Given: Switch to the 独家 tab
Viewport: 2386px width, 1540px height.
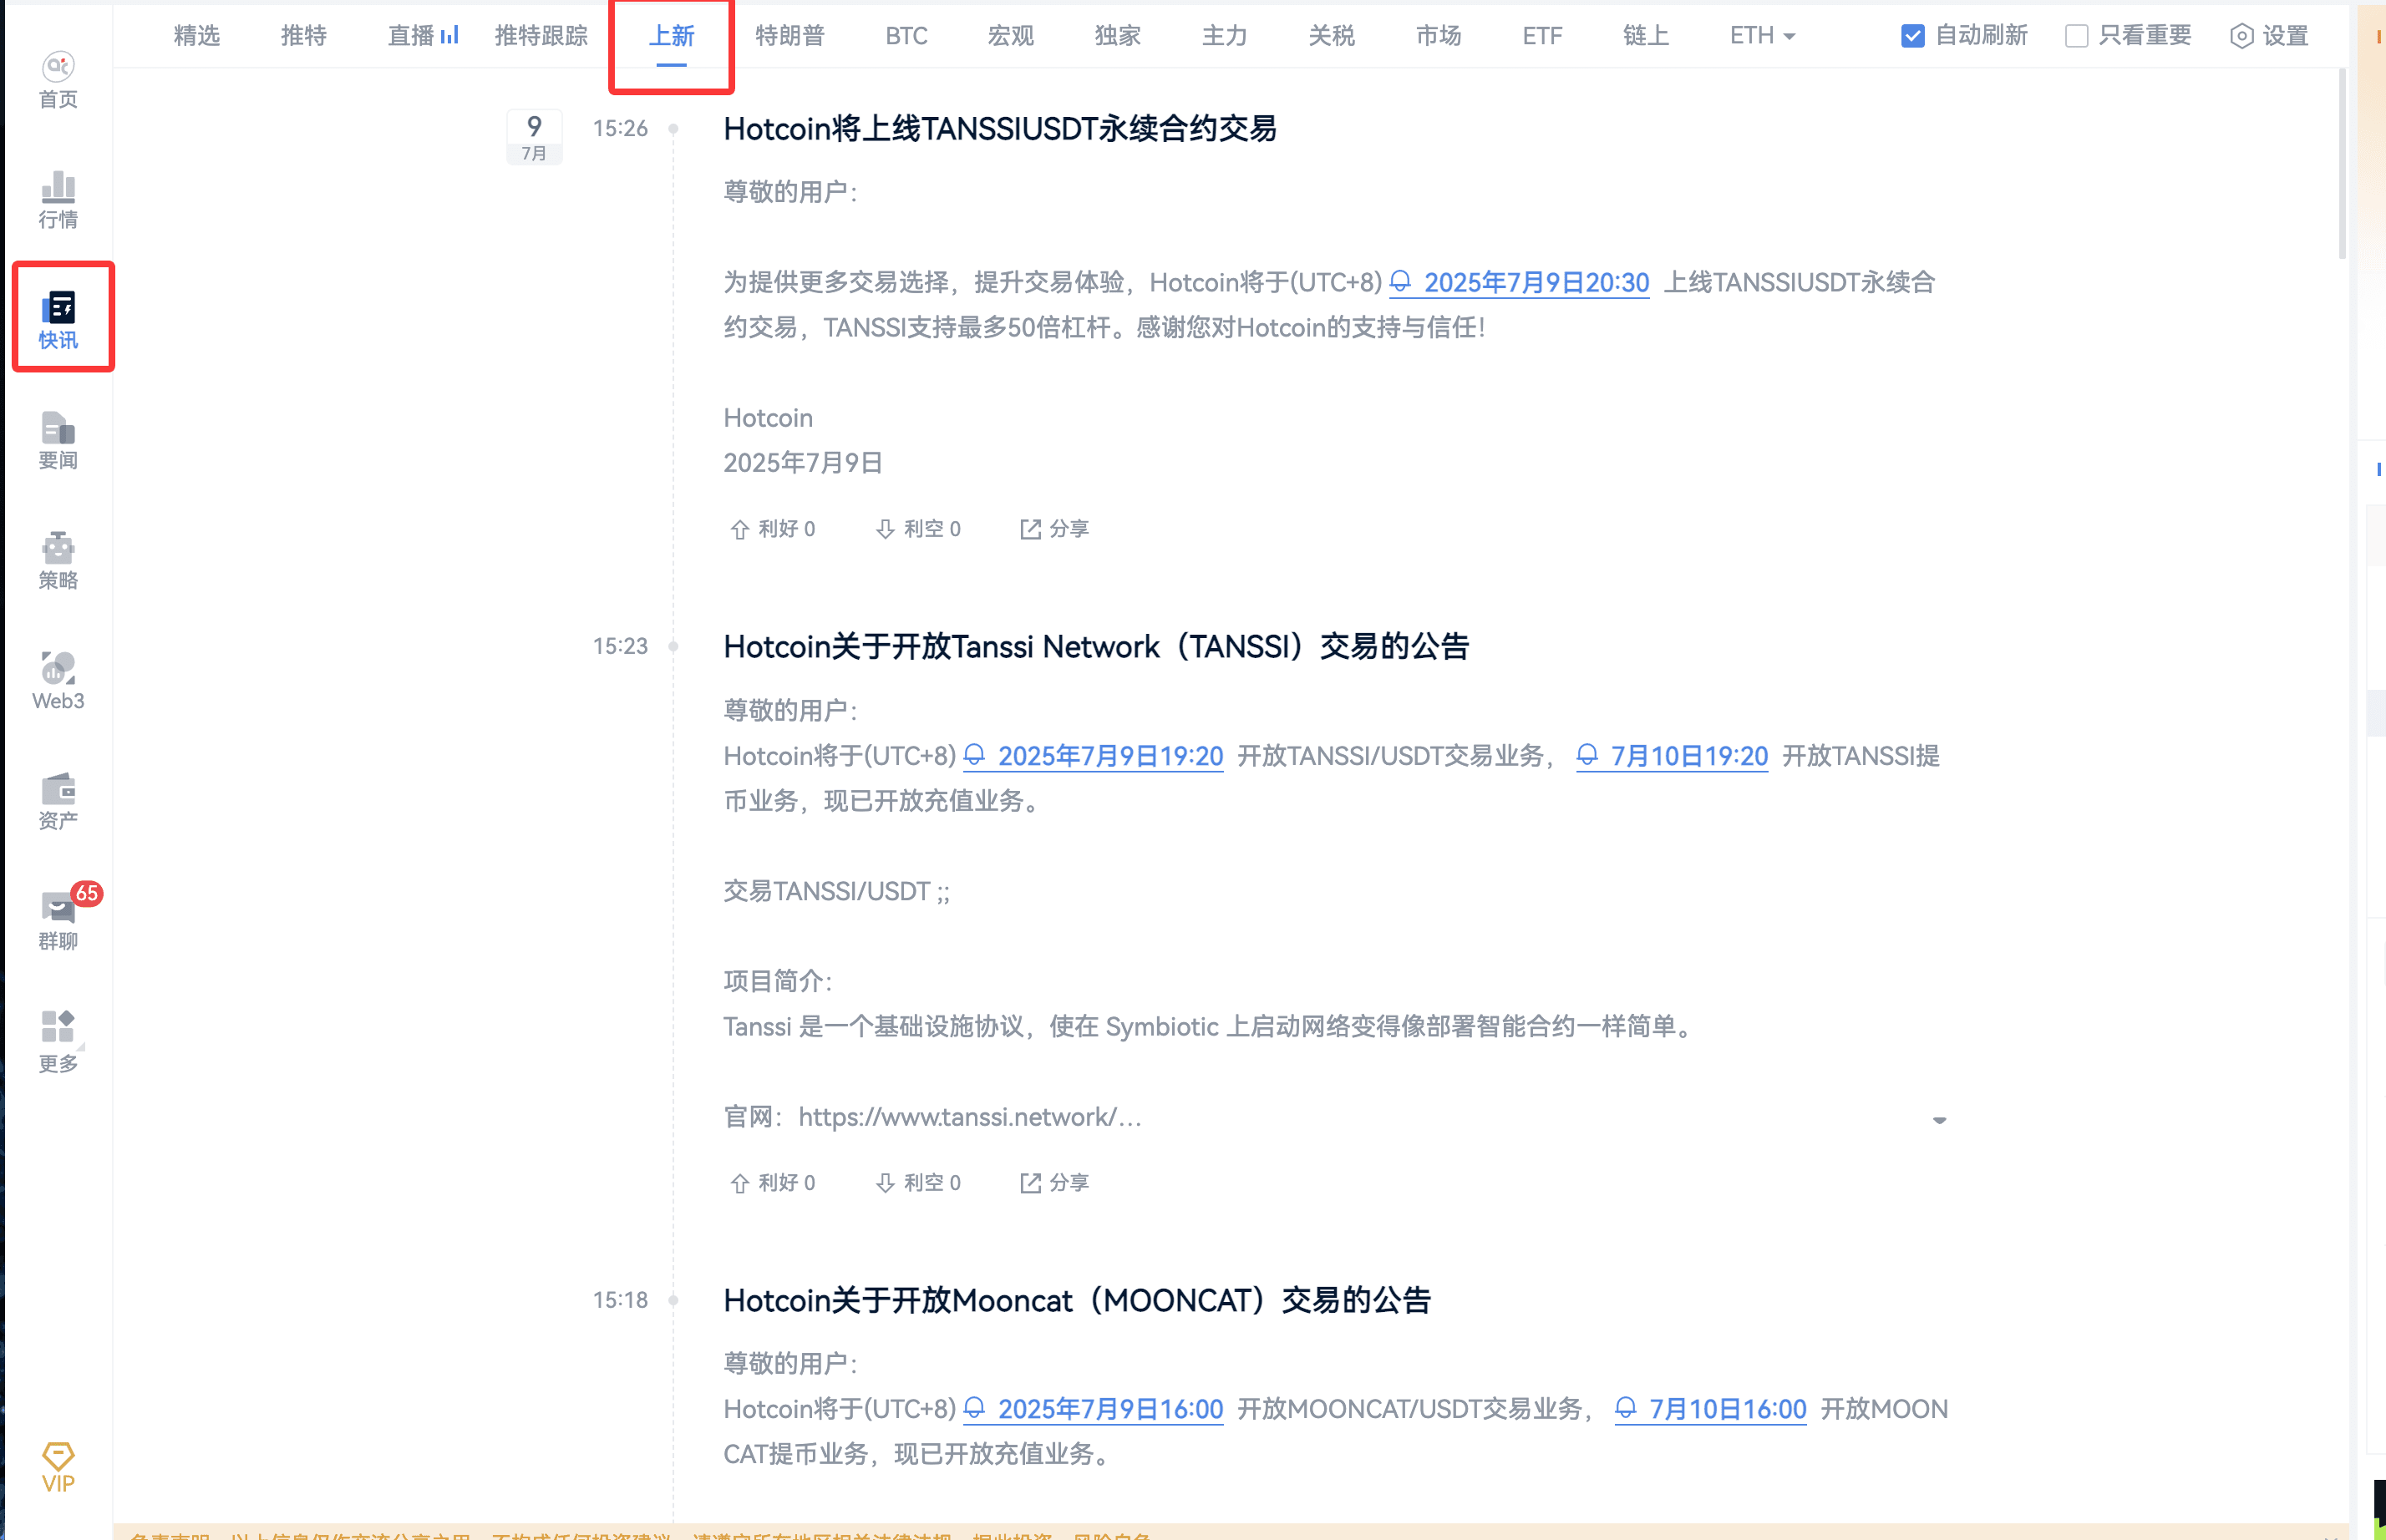Looking at the screenshot, I should pos(1118,36).
